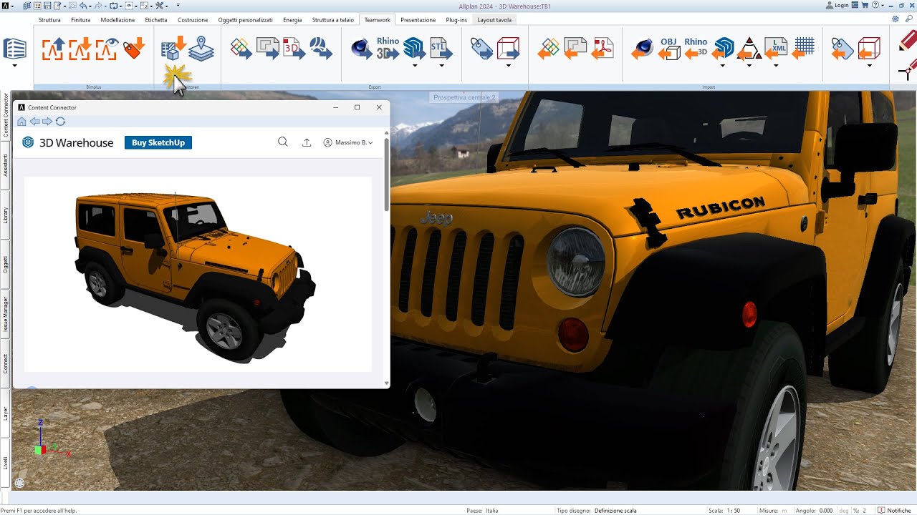Click the Definizione scala drawing type

[615, 511]
